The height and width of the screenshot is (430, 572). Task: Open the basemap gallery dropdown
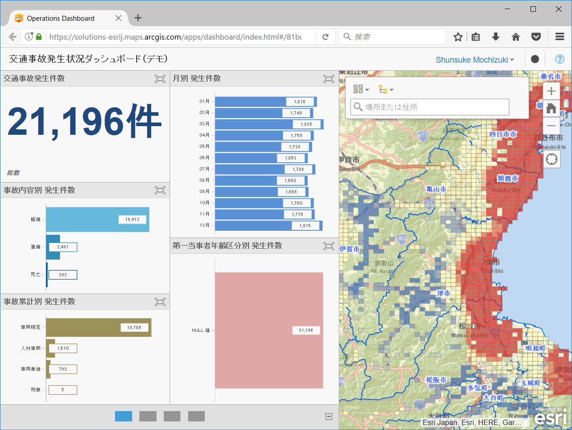coord(361,89)
